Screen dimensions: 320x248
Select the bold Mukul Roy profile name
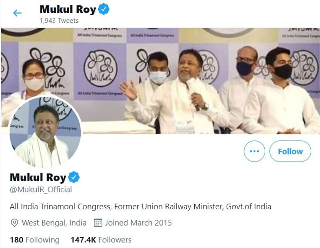38,177
